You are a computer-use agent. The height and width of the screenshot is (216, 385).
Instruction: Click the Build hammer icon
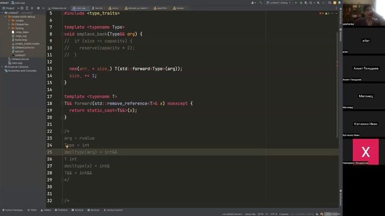click(260, 2)
